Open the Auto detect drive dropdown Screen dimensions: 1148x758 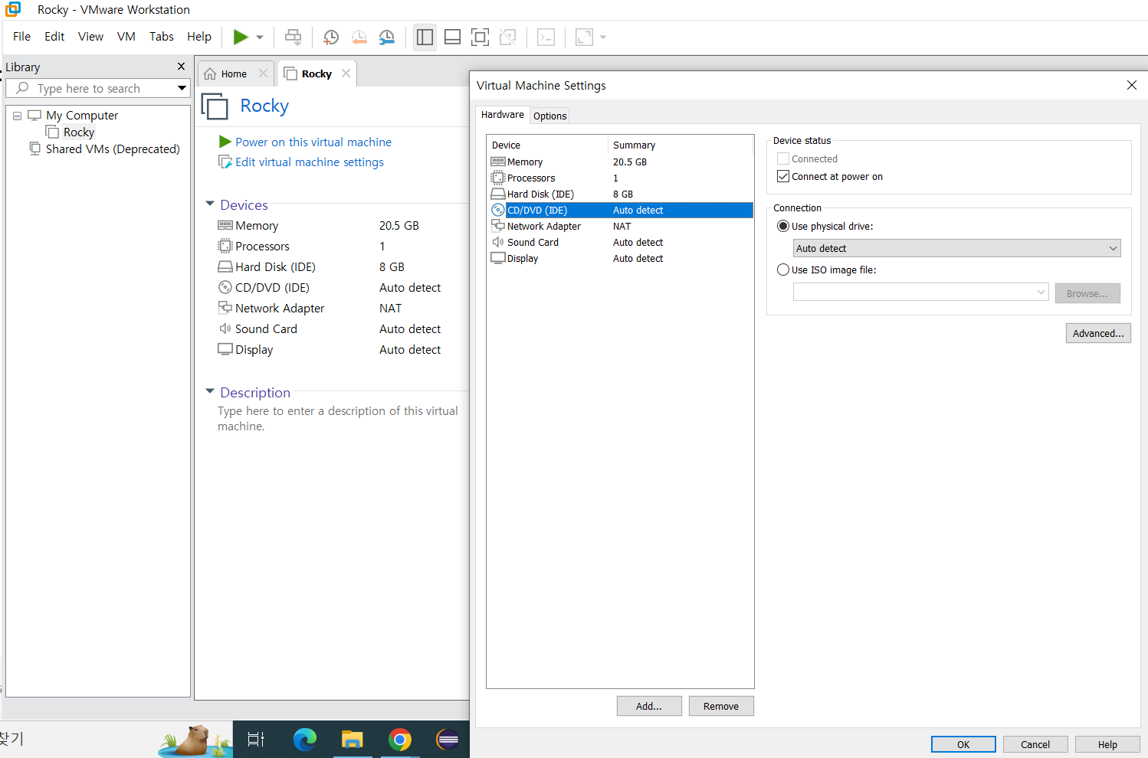click(x=956, y=248)
